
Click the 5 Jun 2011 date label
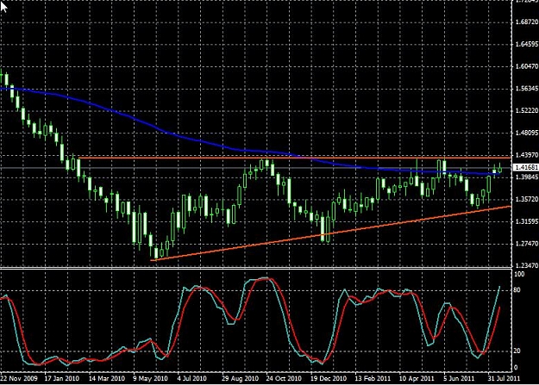pos(459,378)
